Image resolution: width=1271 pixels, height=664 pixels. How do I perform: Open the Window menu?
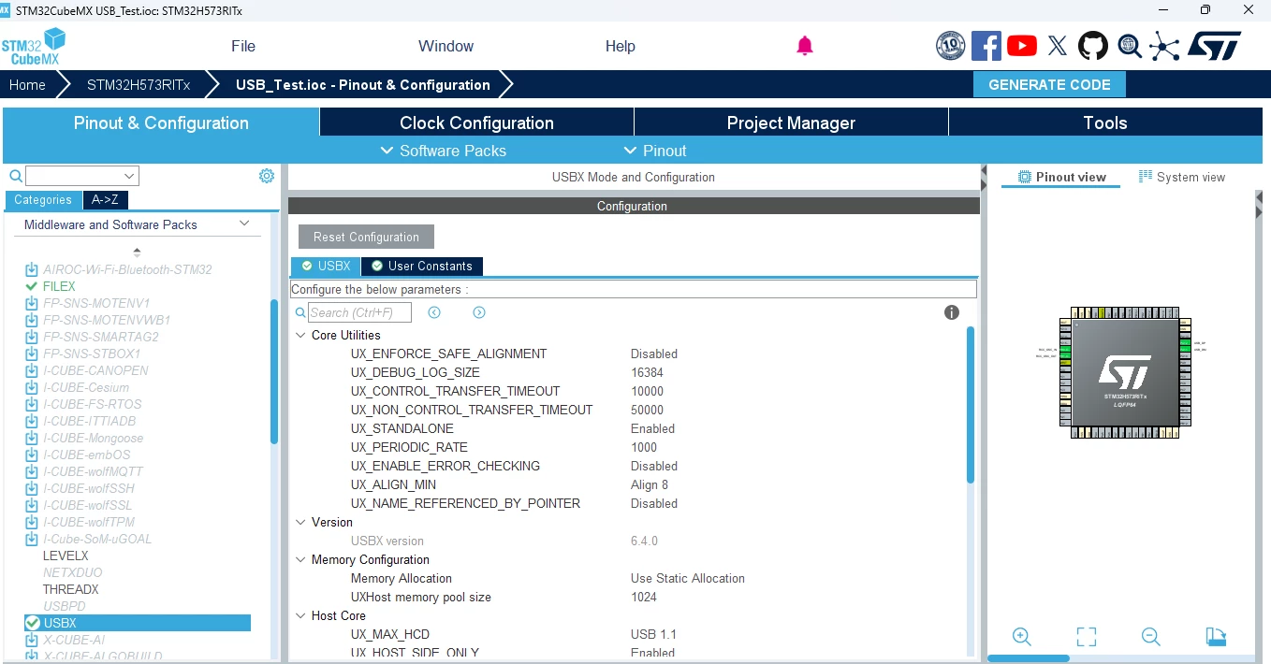point(446,46)
